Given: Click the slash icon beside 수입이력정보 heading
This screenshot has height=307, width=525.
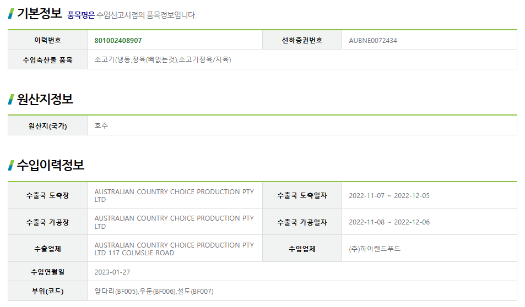Looking at the screenshot, I should pos(11,165).
